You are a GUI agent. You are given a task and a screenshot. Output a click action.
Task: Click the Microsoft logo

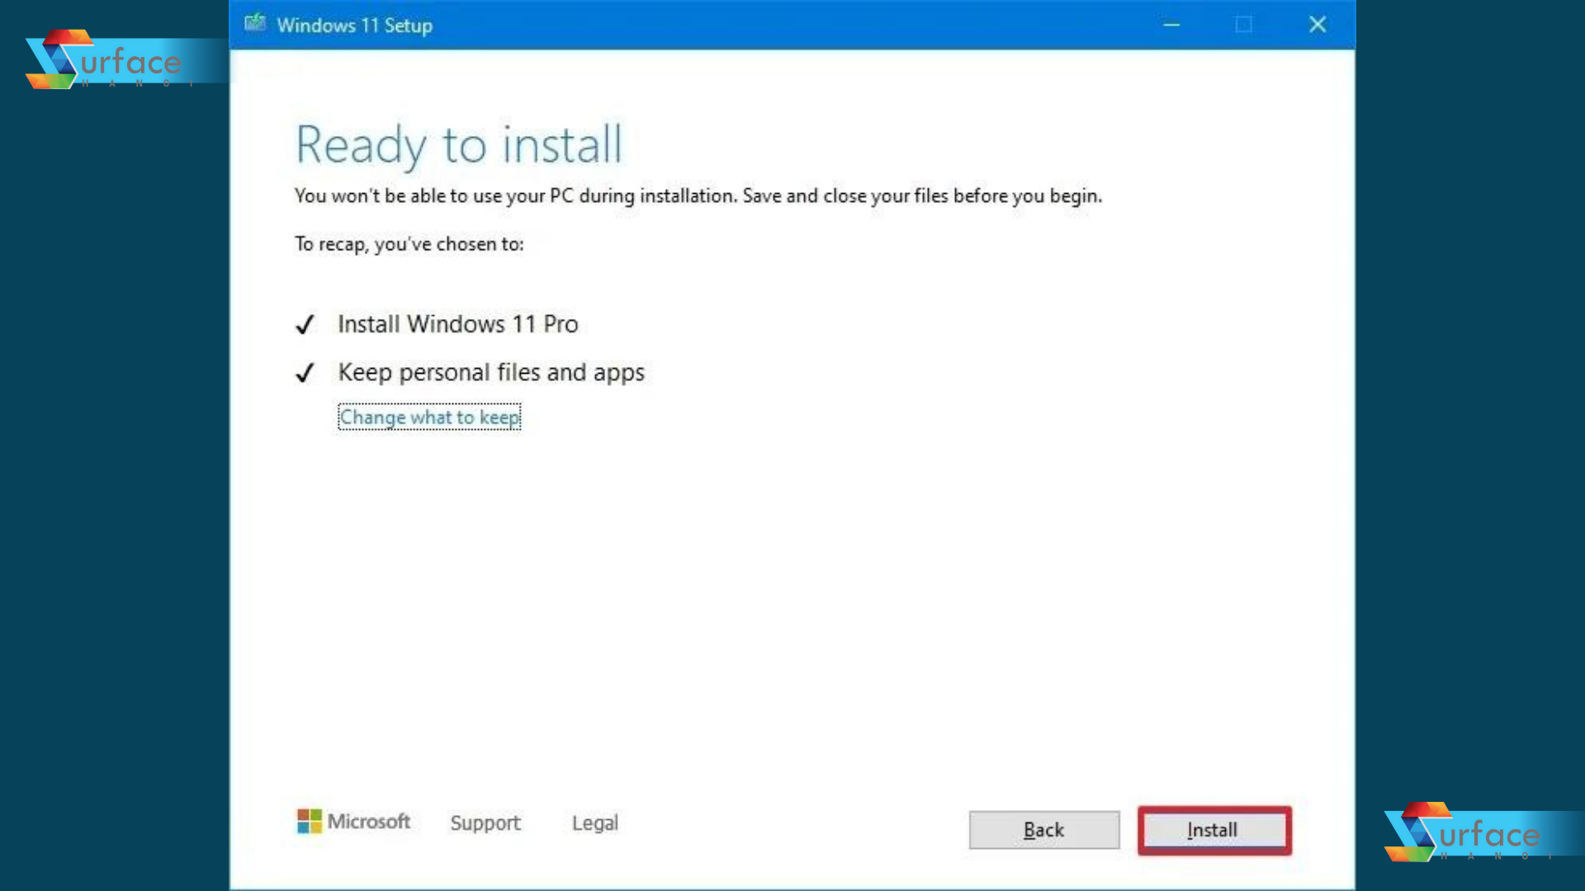pos(353,821)
